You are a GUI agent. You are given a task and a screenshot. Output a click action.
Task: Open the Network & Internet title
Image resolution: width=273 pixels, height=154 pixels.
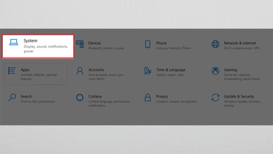tap(240, 43)
